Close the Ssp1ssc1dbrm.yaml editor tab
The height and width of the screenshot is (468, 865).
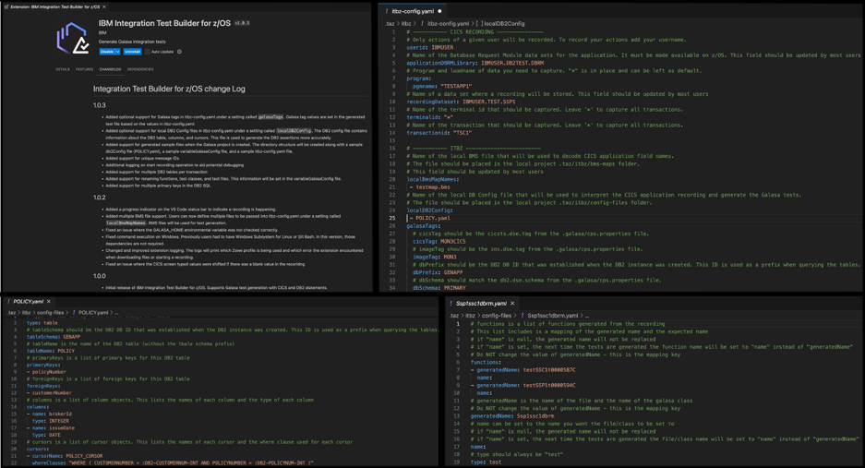pos(512,303)
